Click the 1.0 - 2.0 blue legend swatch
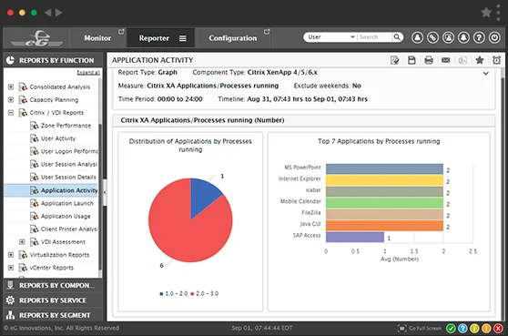Viewport: 508px width, 336px height. coord(161,294)
